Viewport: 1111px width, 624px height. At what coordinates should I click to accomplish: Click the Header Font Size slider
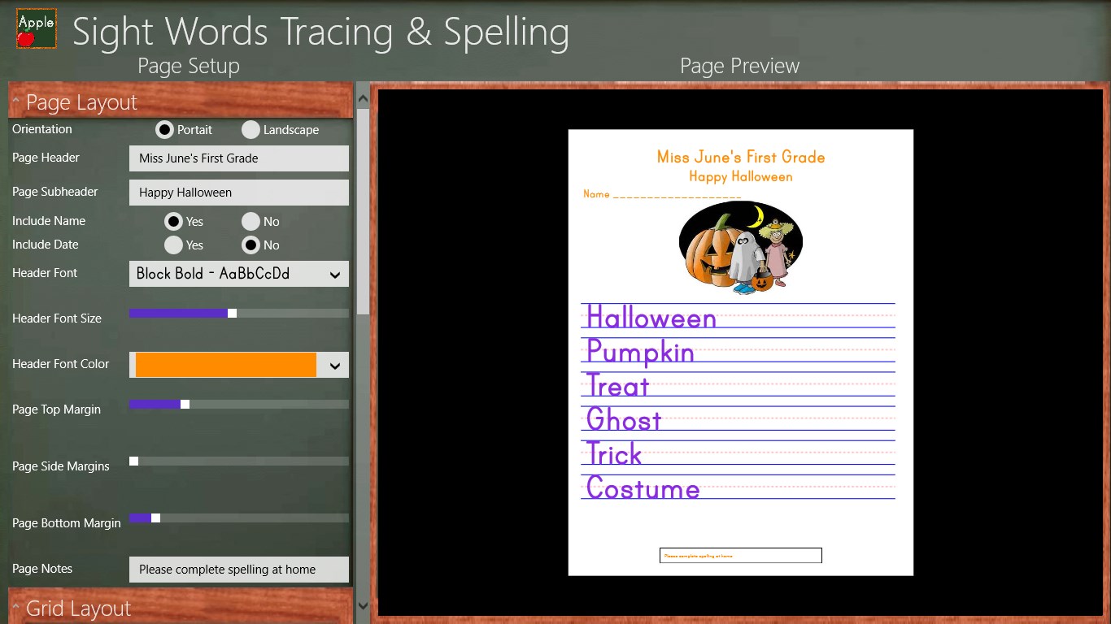coord(238,313)
